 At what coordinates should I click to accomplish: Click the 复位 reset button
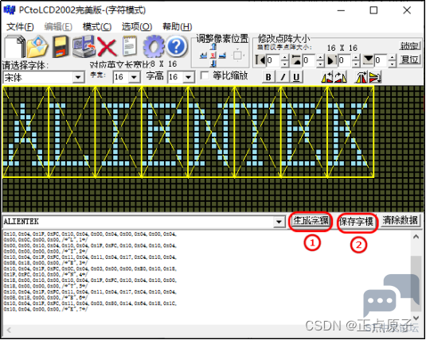[x=410, y=59]
